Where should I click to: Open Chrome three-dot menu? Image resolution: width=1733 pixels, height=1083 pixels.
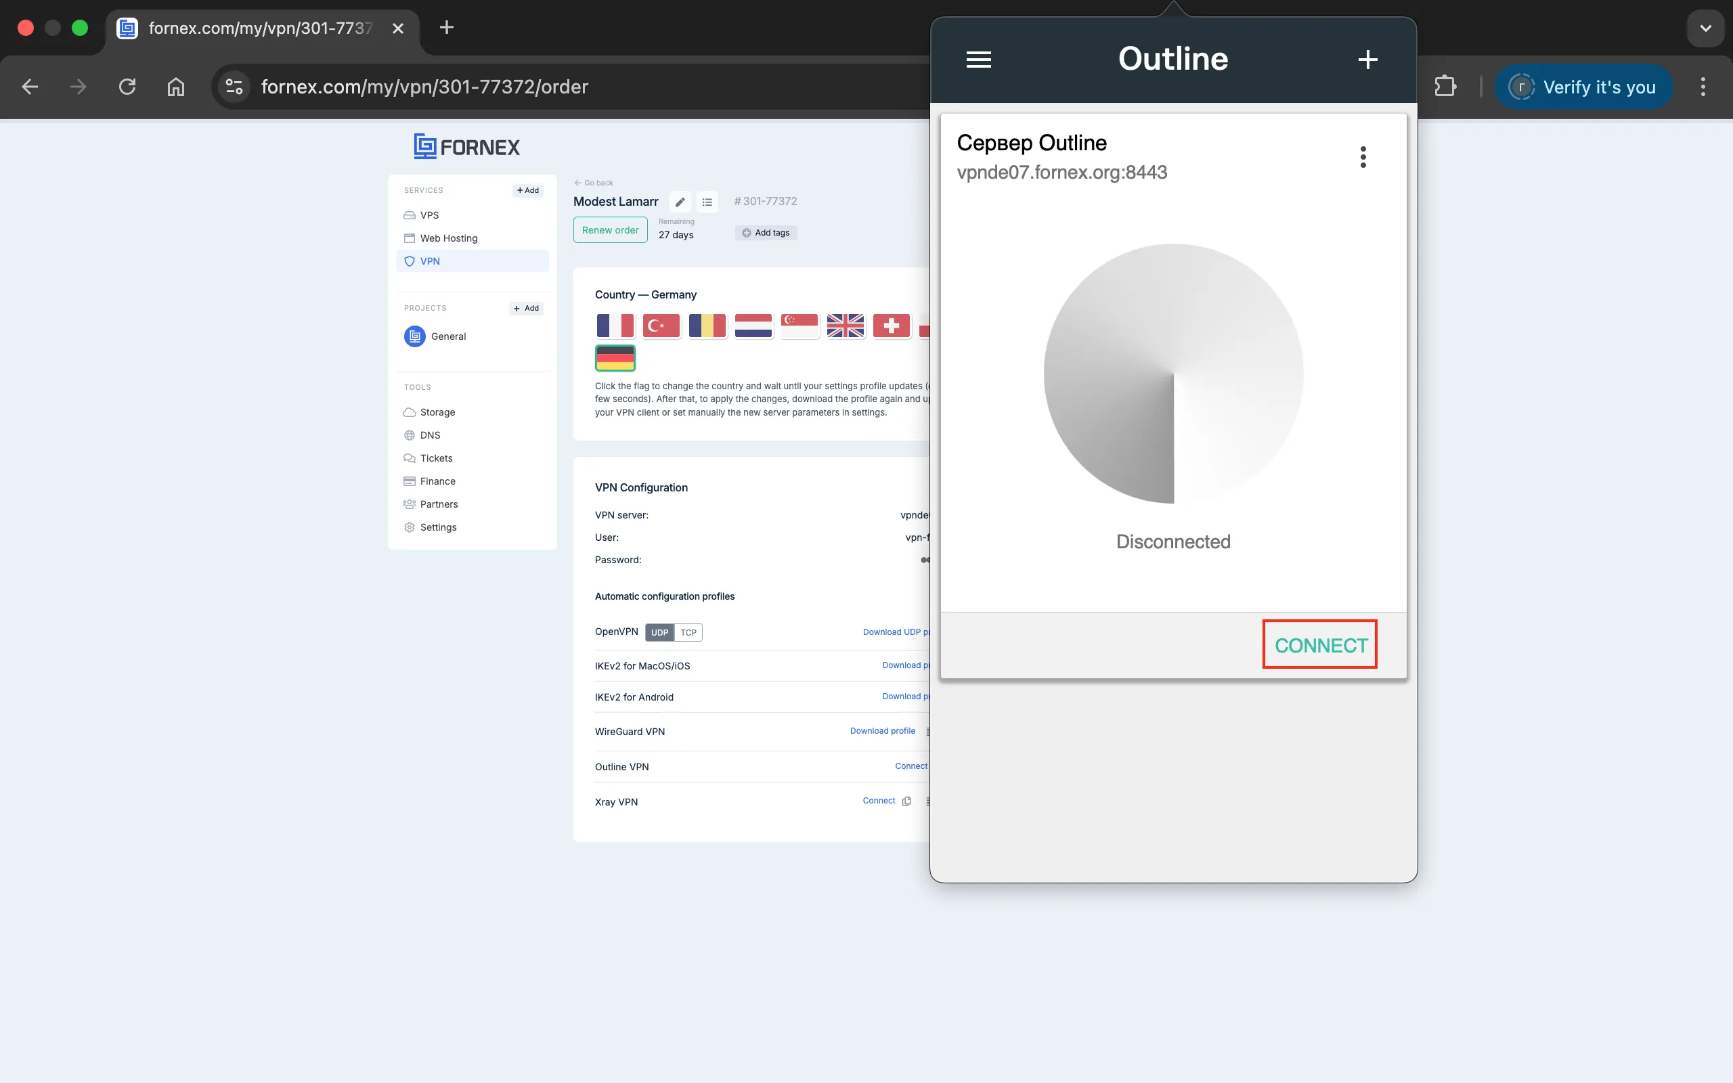(x=1703, y=87)
